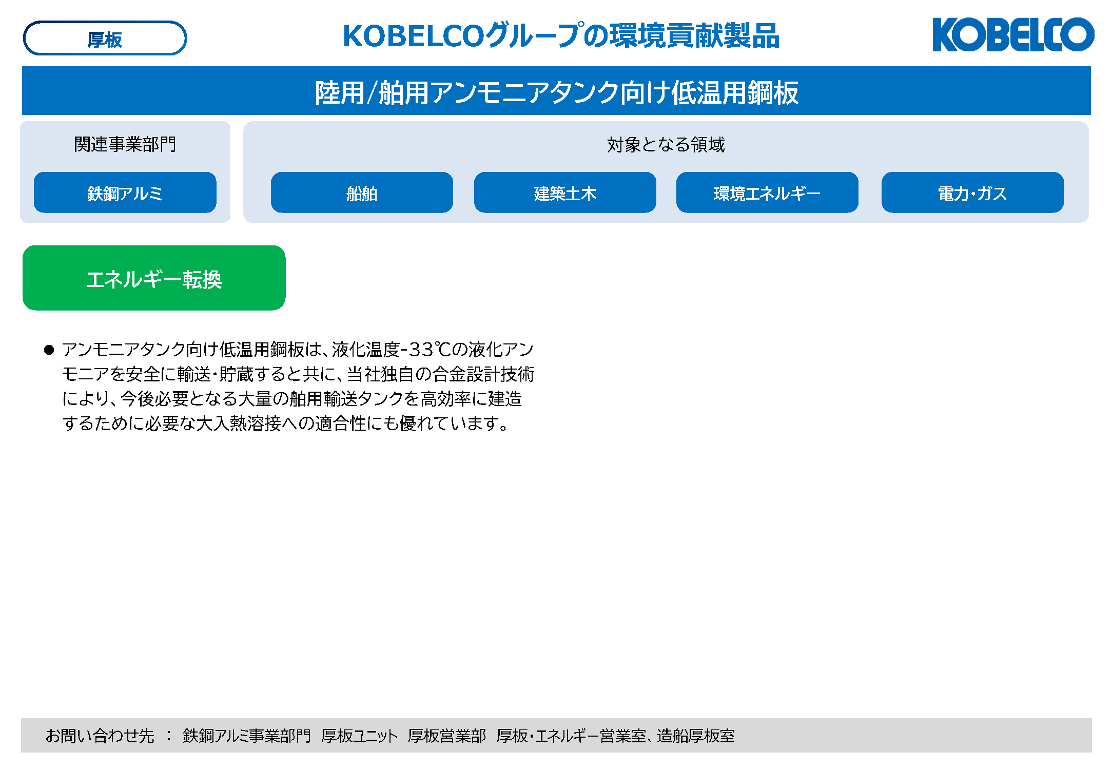Click the line with 当社独自の合金設計技術
The width and height of the screenshot is (1112, 770).
[298, 374]
